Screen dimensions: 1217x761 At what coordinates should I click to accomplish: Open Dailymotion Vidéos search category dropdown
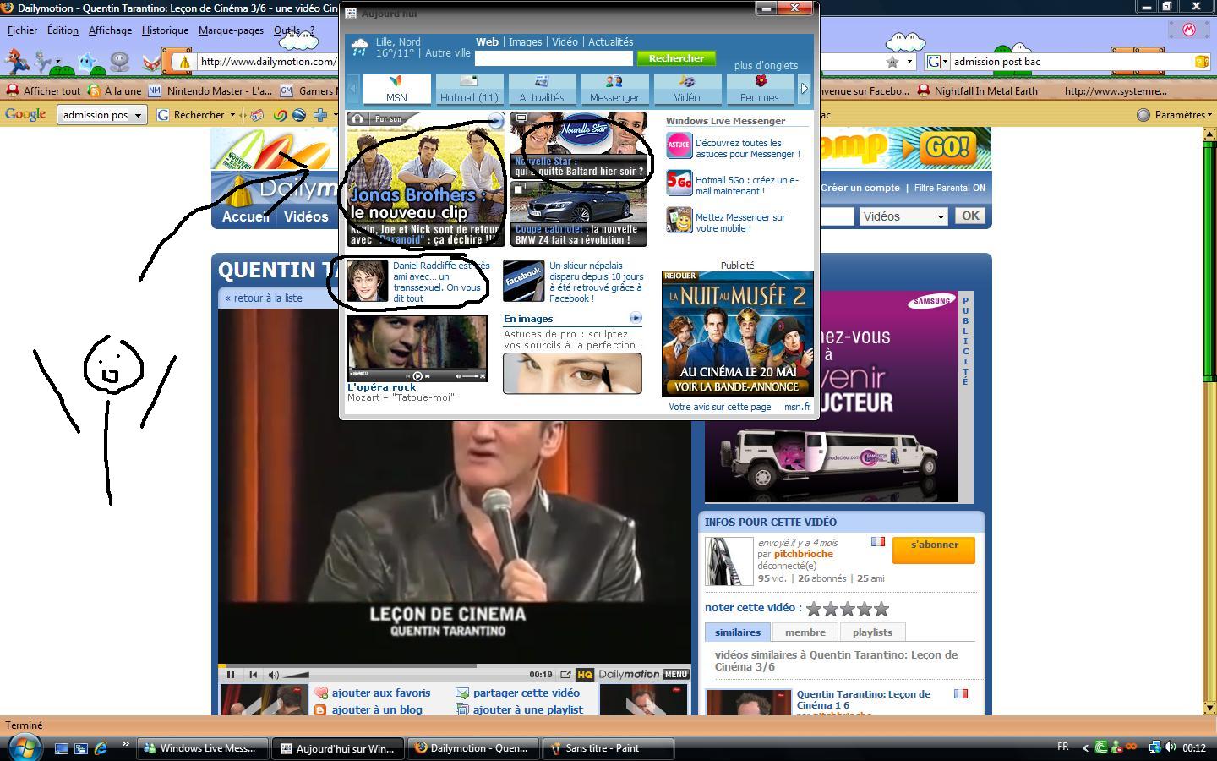point(903,216)
